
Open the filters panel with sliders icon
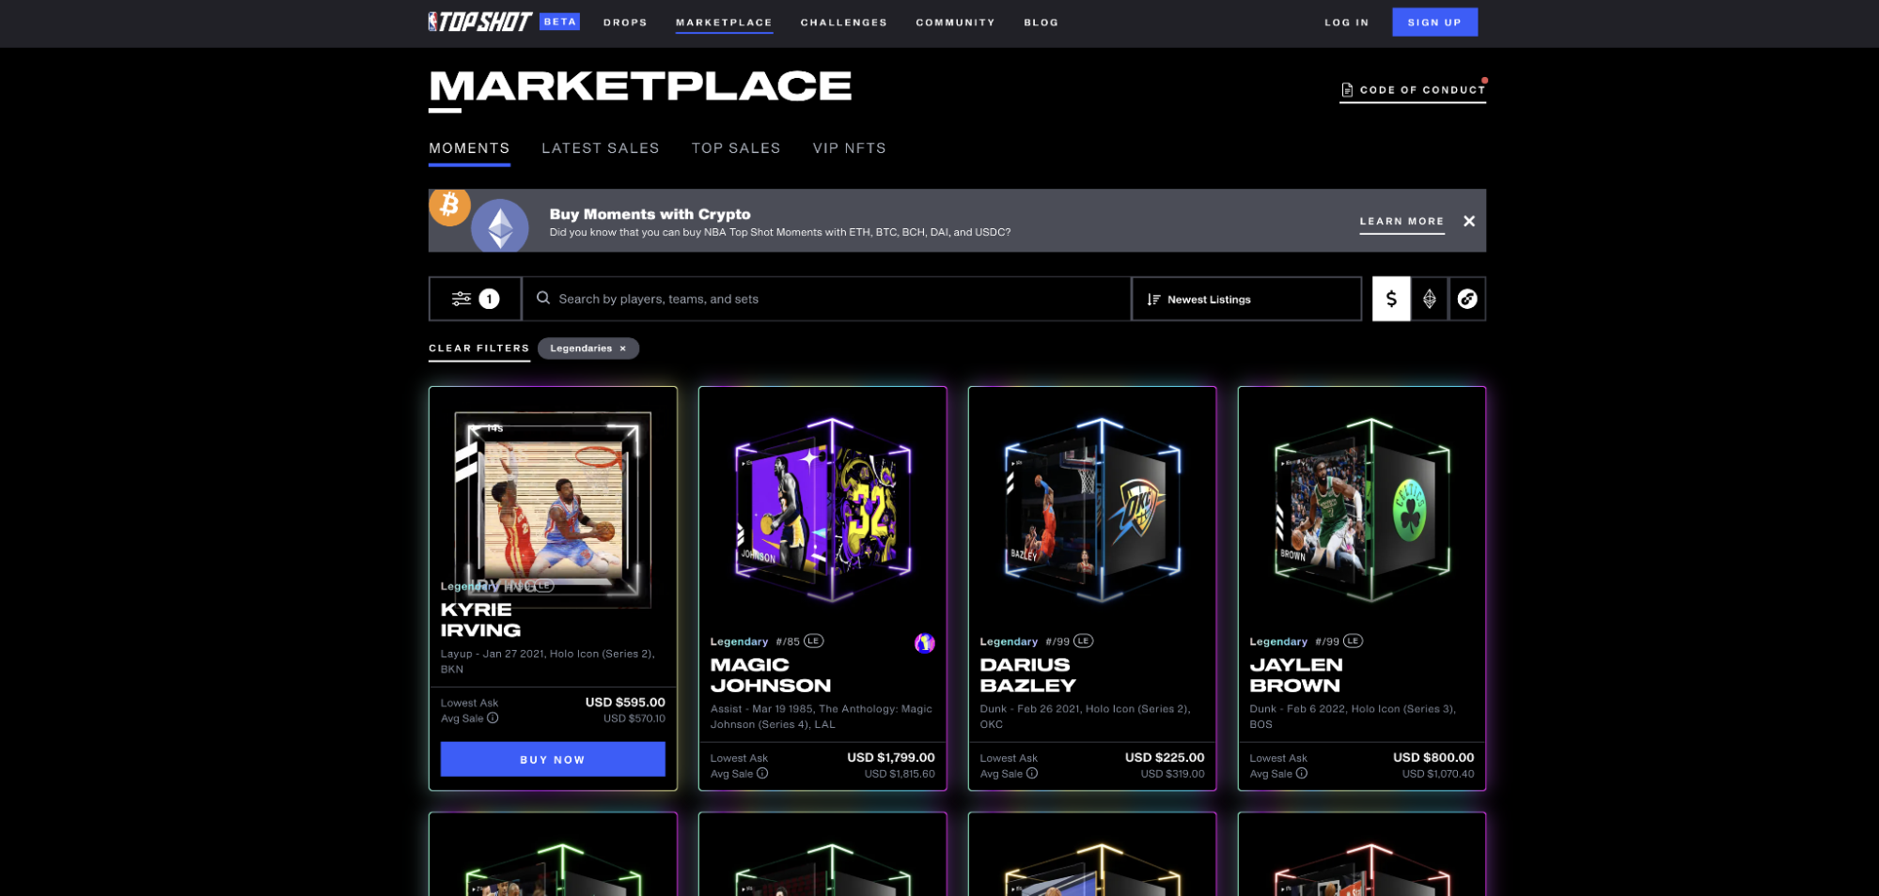pos(475,299)
